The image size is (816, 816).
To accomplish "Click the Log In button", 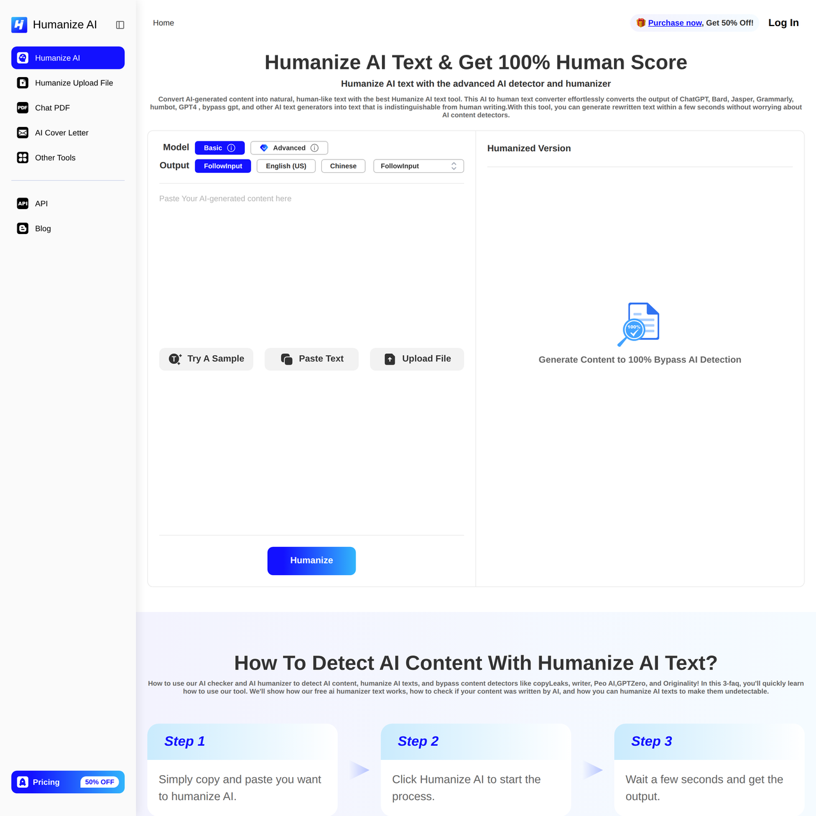I will [783, 23].
